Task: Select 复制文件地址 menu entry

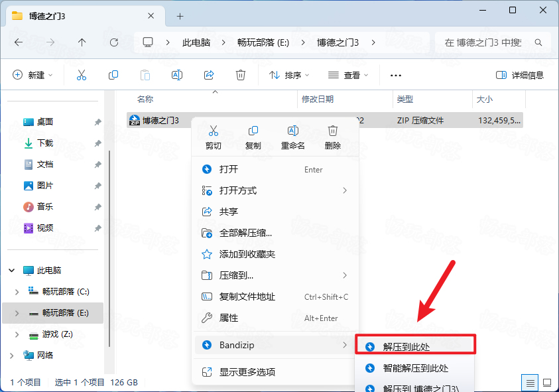Action: point(275,296)
